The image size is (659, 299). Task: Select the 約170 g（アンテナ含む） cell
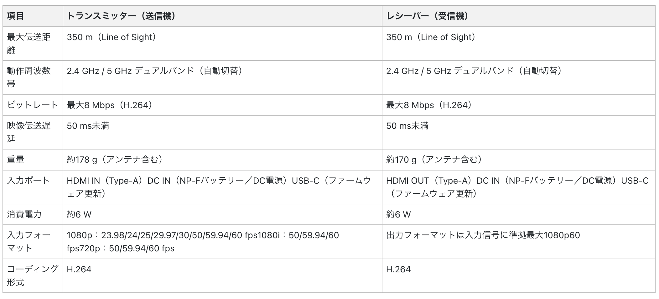[x=518, y=160]
